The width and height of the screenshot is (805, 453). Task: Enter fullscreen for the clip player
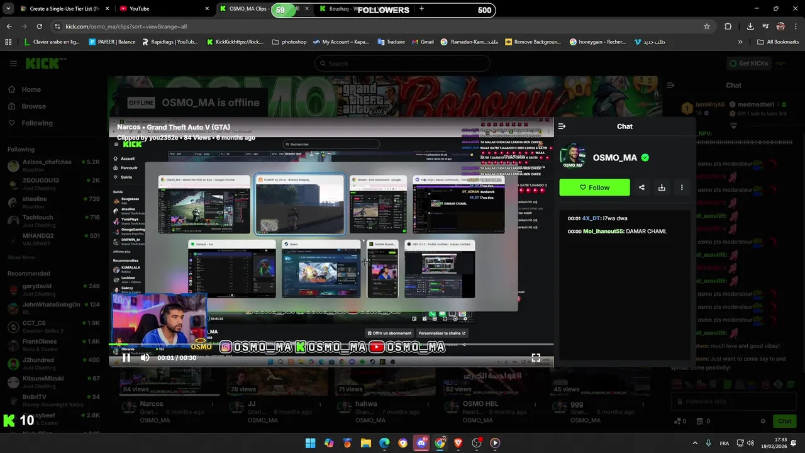coord(536,357)
